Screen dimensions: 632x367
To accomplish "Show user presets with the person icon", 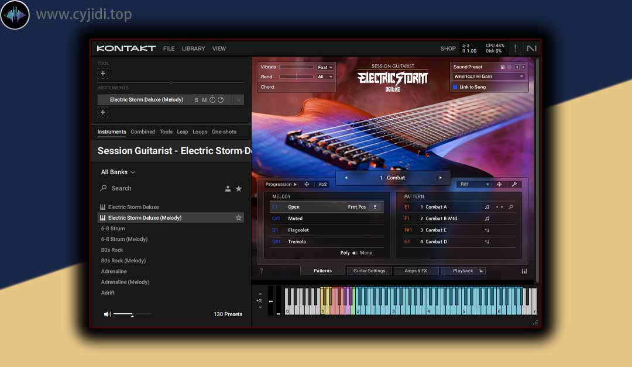I will coord(228,188).
